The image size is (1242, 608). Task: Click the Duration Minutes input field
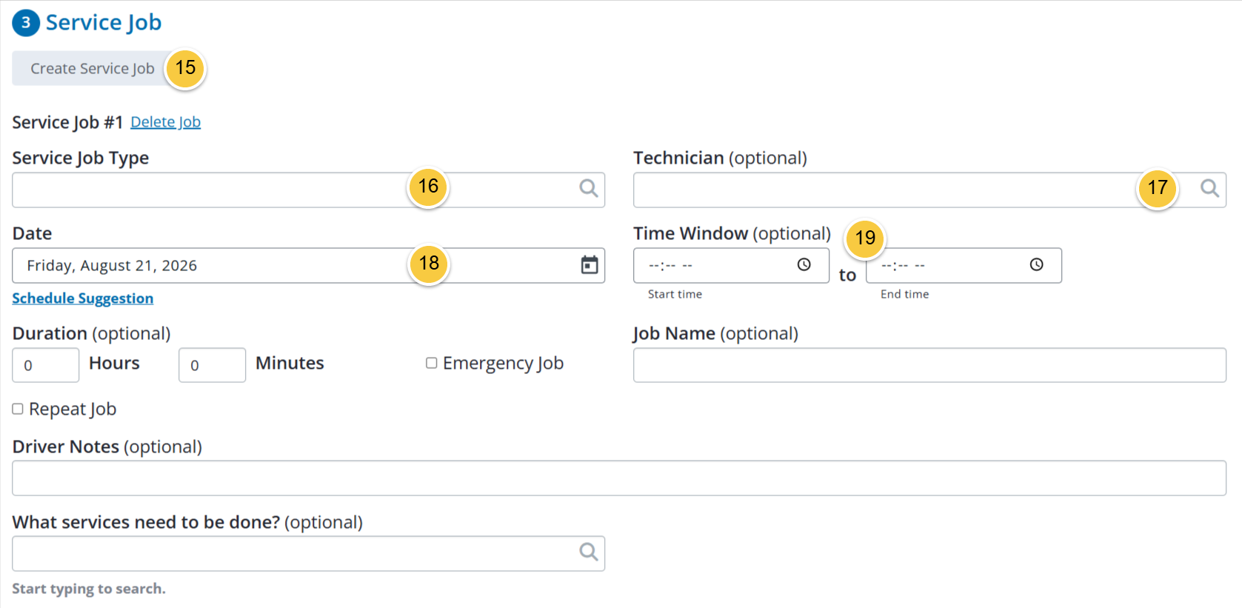click(212, 365)
